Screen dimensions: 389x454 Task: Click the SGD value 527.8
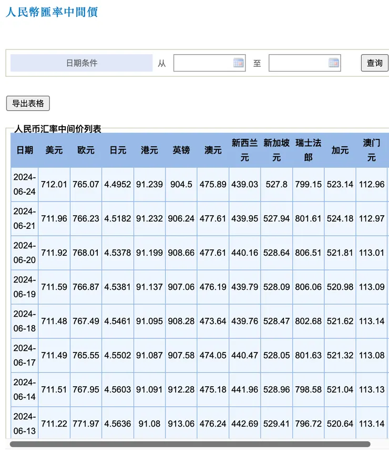click(x=277, y=184)
